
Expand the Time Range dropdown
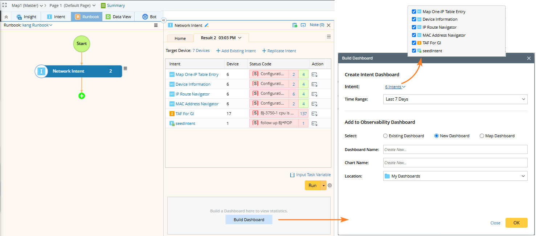coord(455,99)
